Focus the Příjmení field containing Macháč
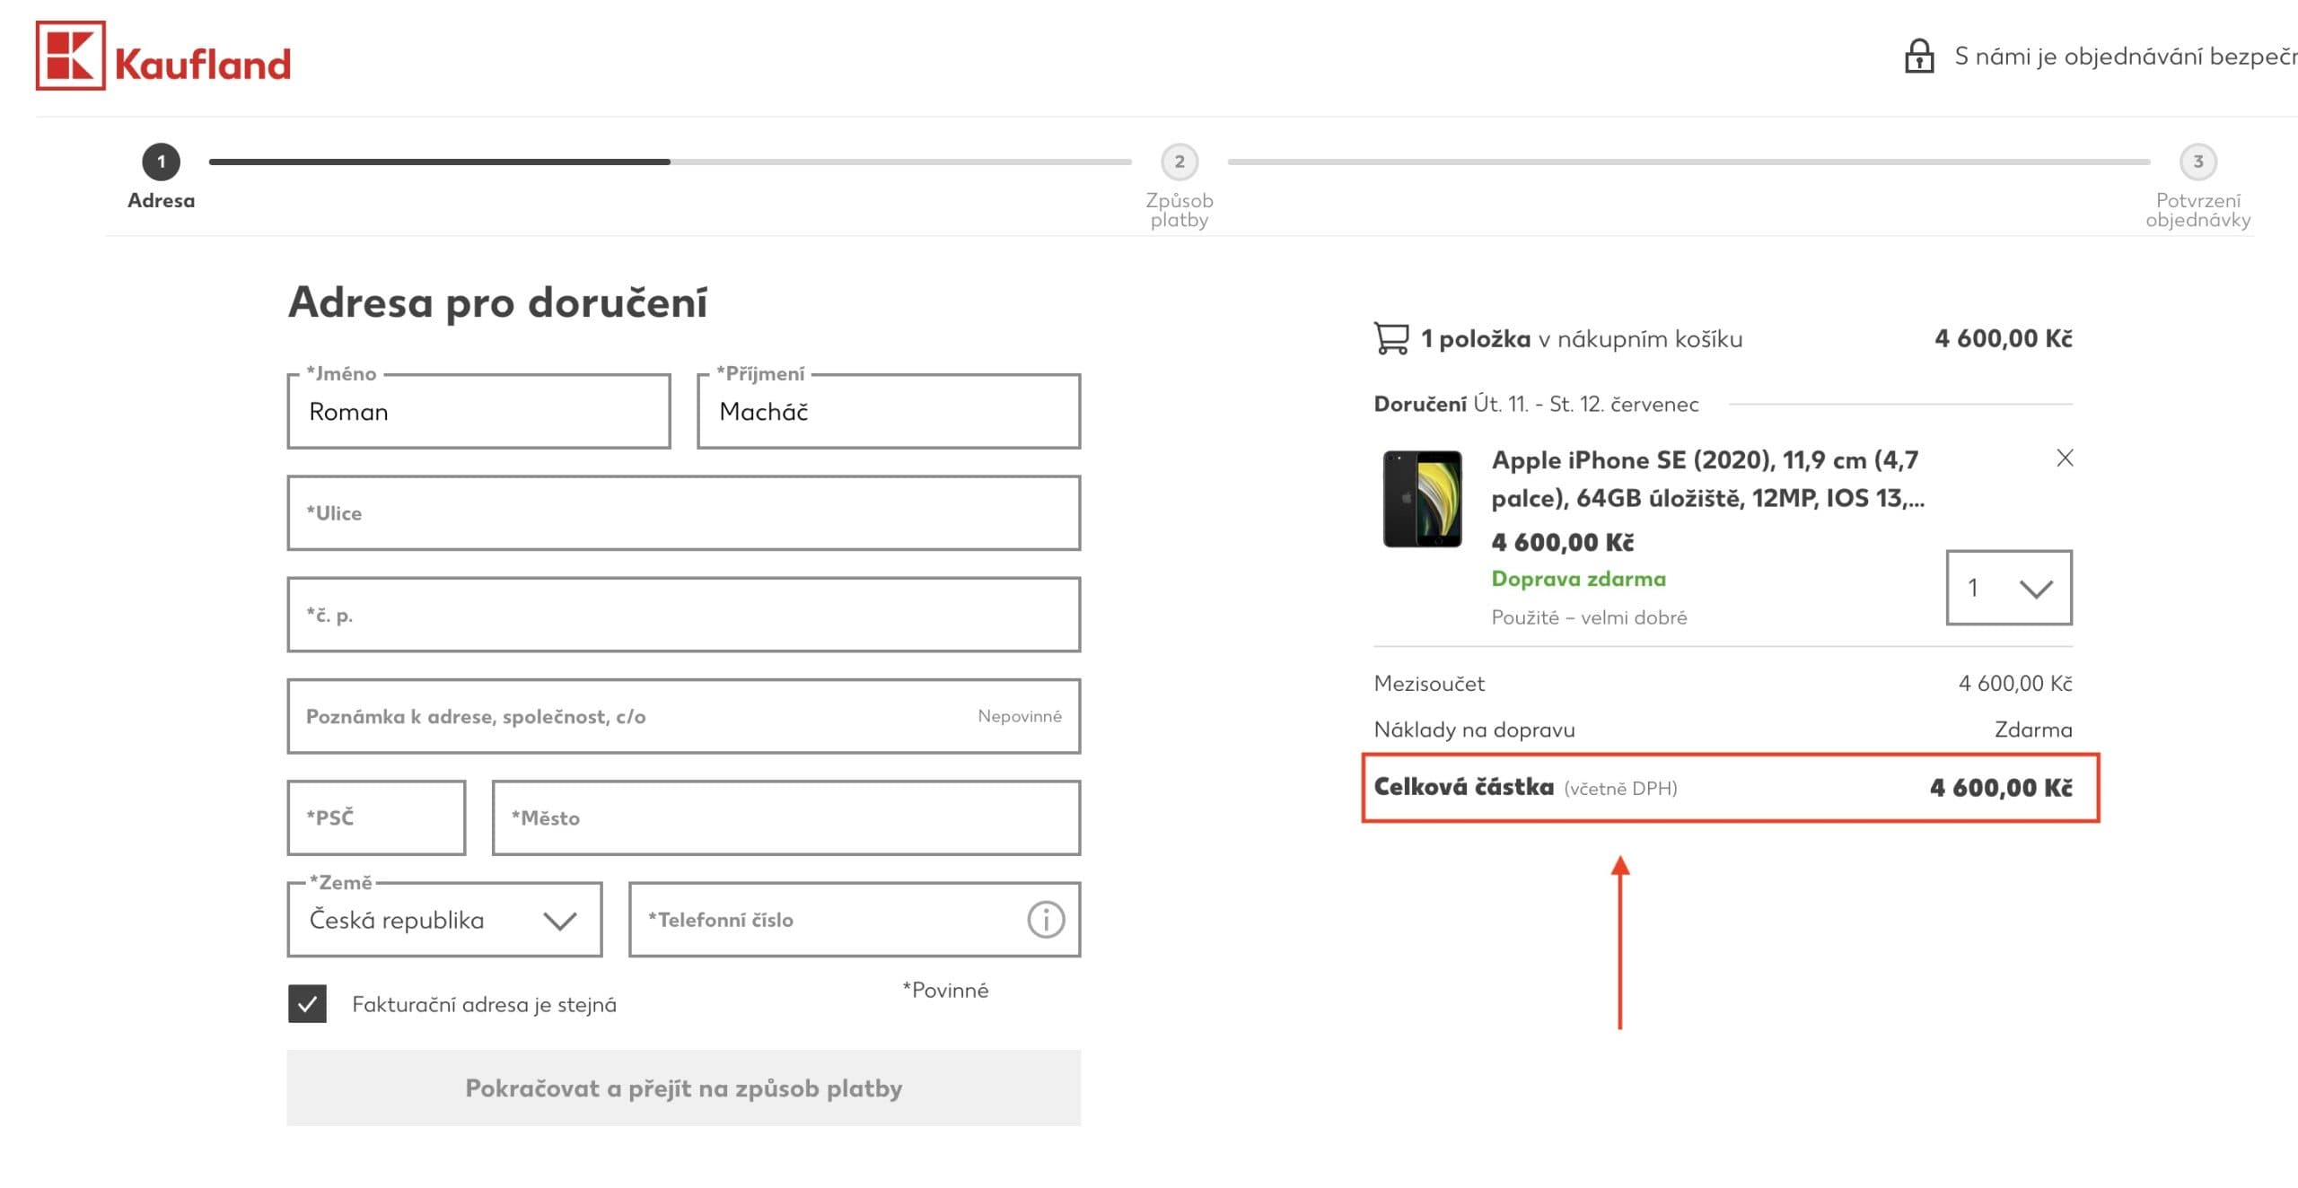The width and height of the screenshot is (2298, 1188). click(889, 412)
